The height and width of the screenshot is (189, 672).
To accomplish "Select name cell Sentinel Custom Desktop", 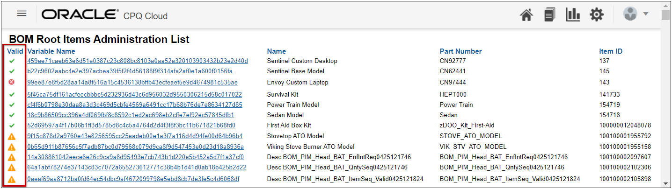I will 302,61.
